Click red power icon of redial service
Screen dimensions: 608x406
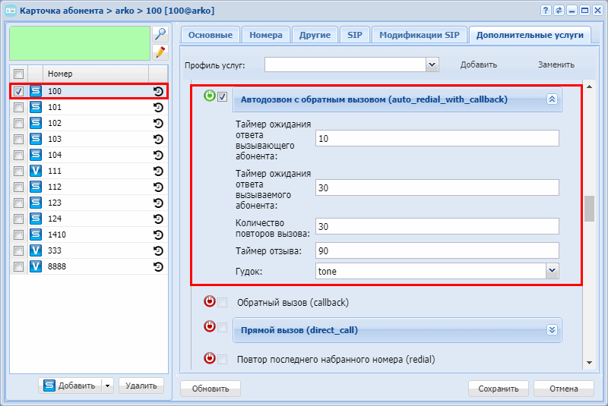pos(210,358)
